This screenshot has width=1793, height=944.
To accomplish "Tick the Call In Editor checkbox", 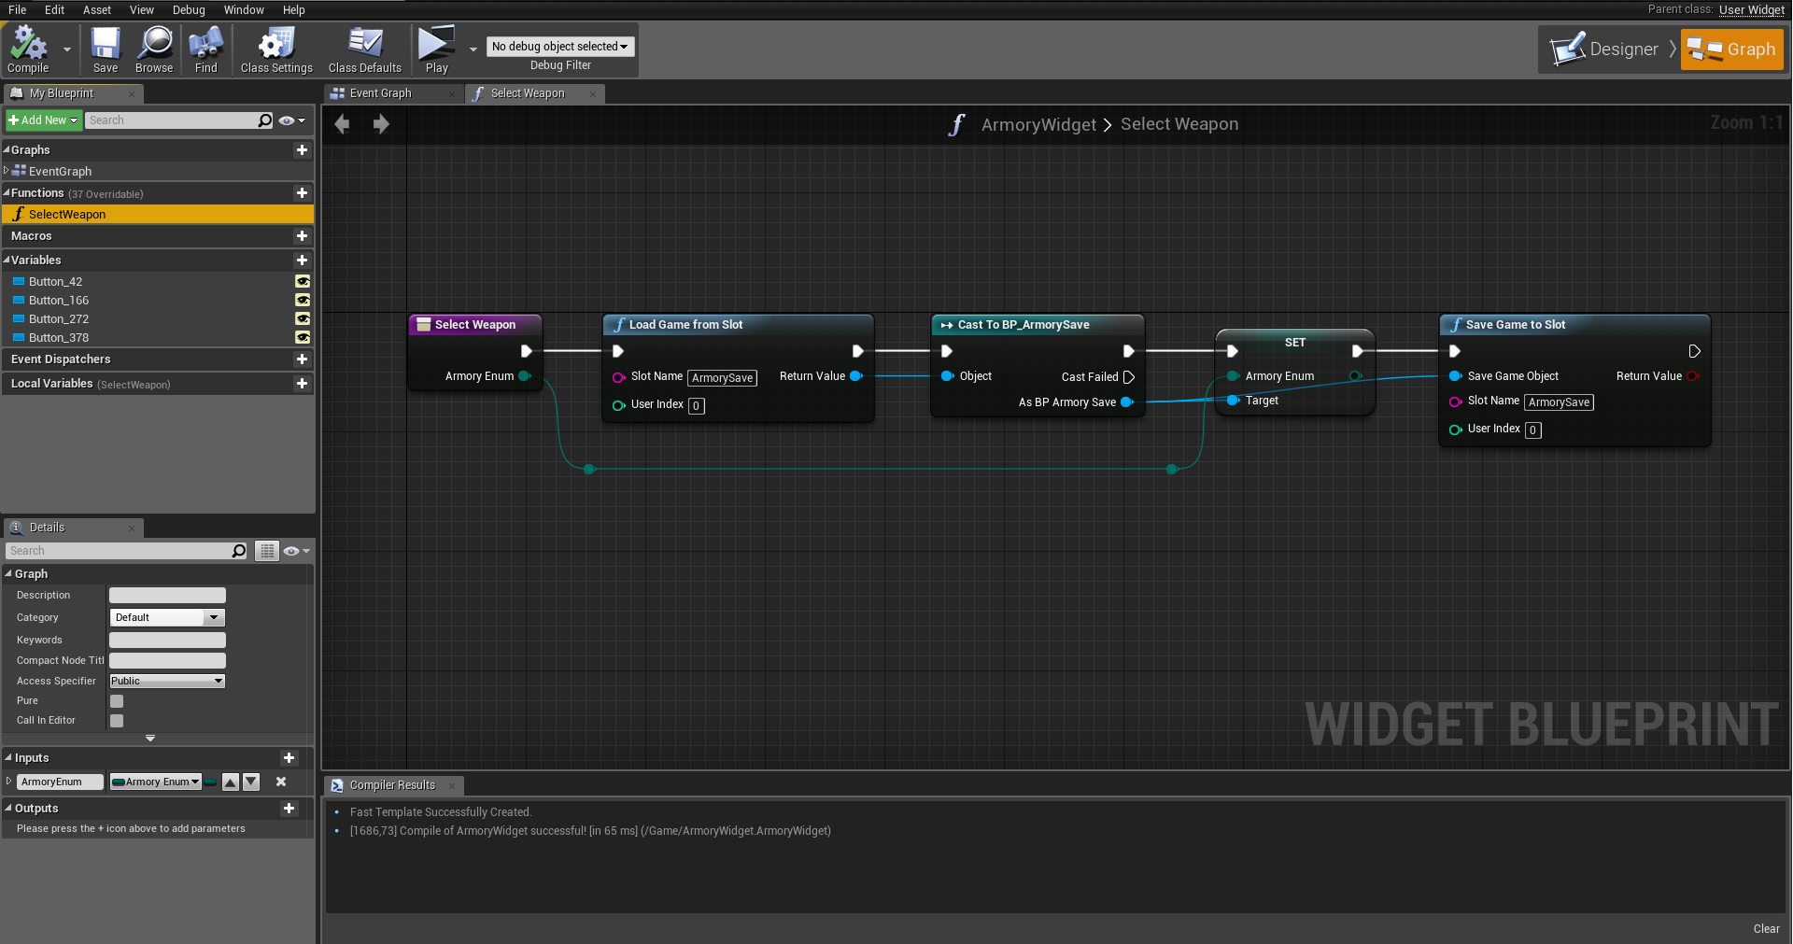I will (x=117, y=721).
